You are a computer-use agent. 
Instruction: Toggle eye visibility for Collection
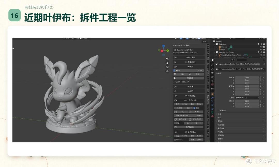261,44
